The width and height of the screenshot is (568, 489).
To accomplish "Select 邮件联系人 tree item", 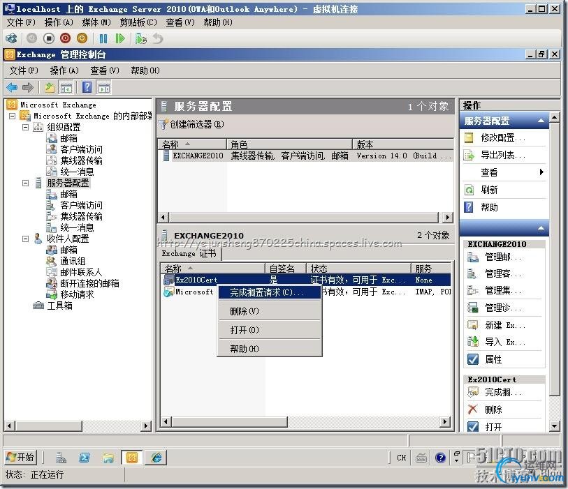I will click(x=81, y=272).
